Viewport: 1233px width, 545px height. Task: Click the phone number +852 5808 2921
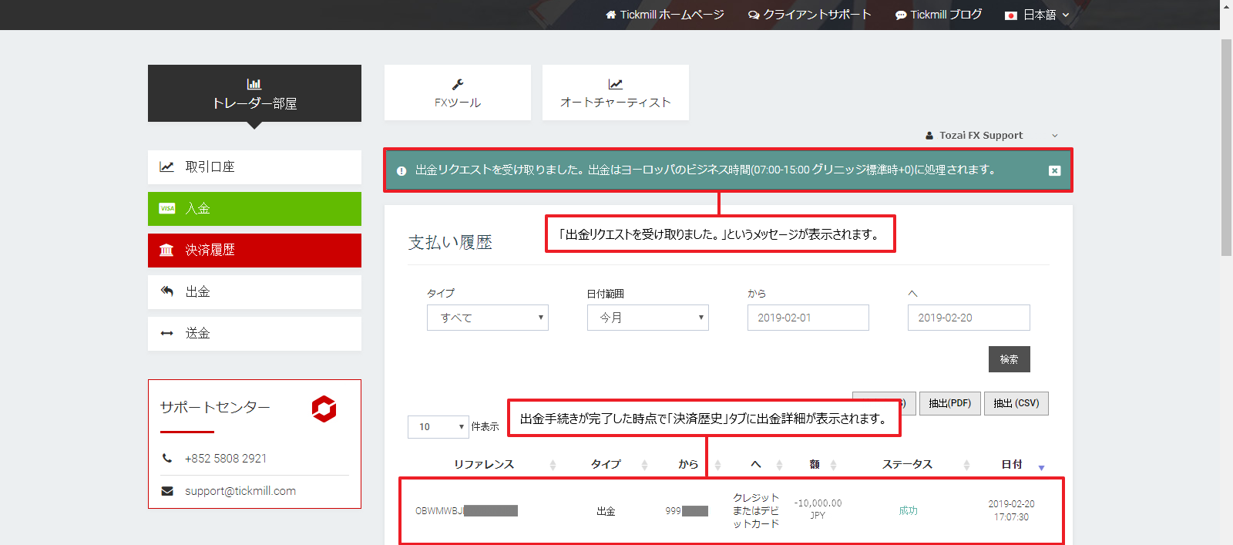click(226, 458)
